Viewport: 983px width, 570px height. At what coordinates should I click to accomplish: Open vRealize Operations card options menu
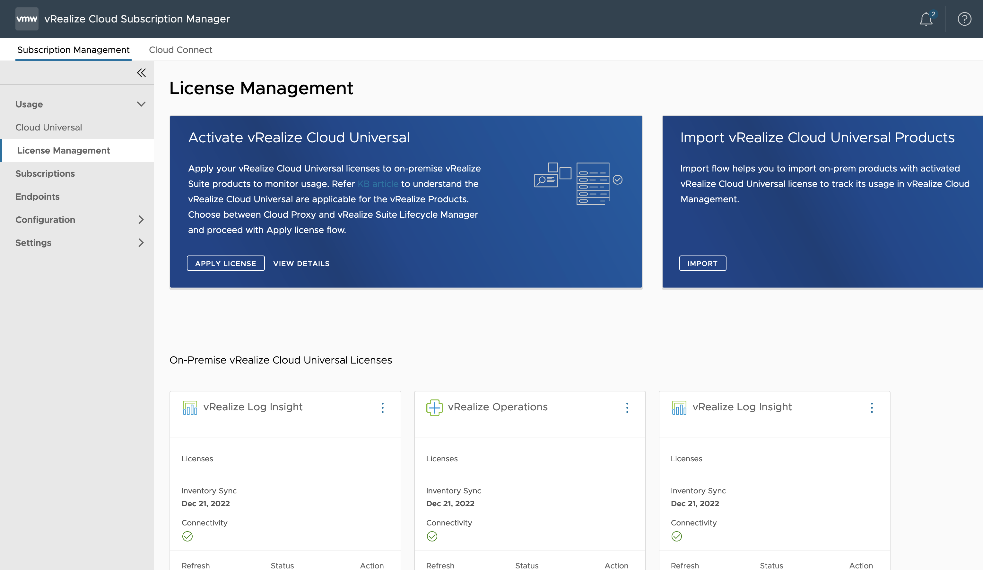(627, 407)
